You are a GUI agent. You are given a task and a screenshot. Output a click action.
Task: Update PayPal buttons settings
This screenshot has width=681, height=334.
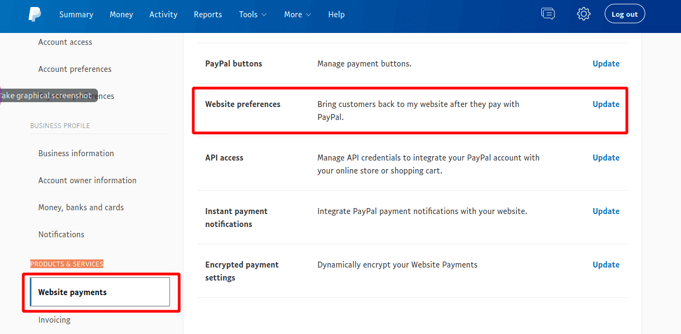coord(606,64)
